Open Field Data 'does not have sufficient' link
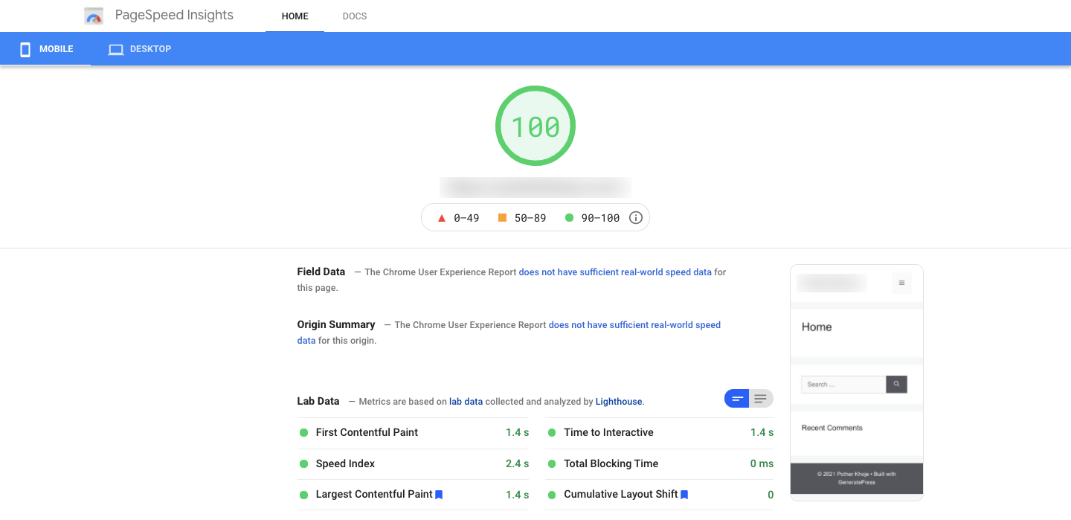1071x520 pixels. coord(615,272)
